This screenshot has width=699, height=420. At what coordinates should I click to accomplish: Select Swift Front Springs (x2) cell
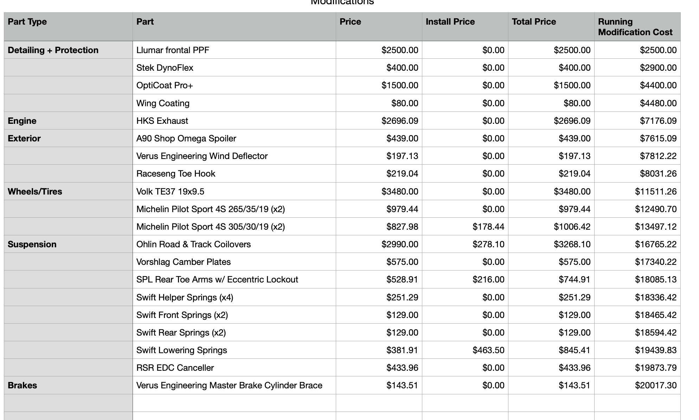[234, 315]
